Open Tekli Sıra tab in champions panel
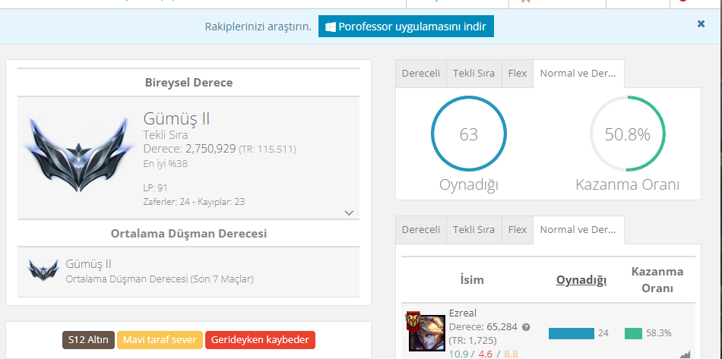This screenshot has height=359, width=722. point(473,229)
